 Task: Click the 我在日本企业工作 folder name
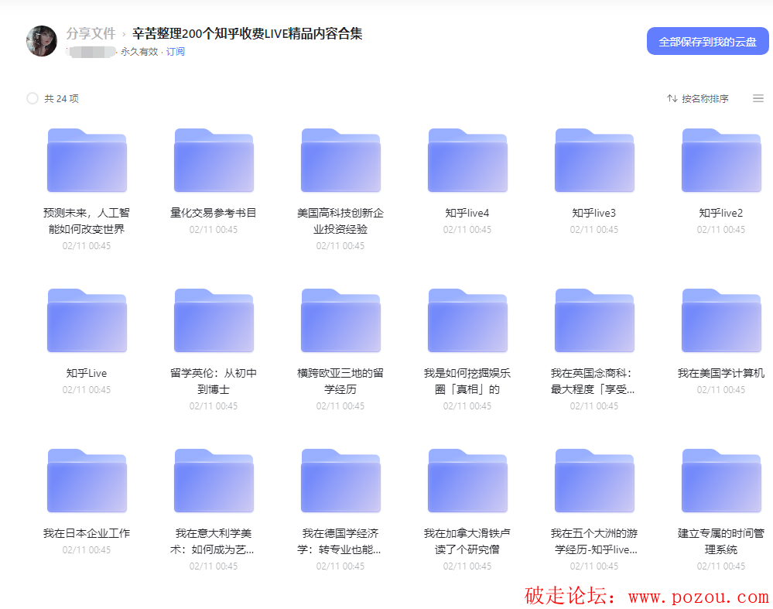tap(87, 533)
